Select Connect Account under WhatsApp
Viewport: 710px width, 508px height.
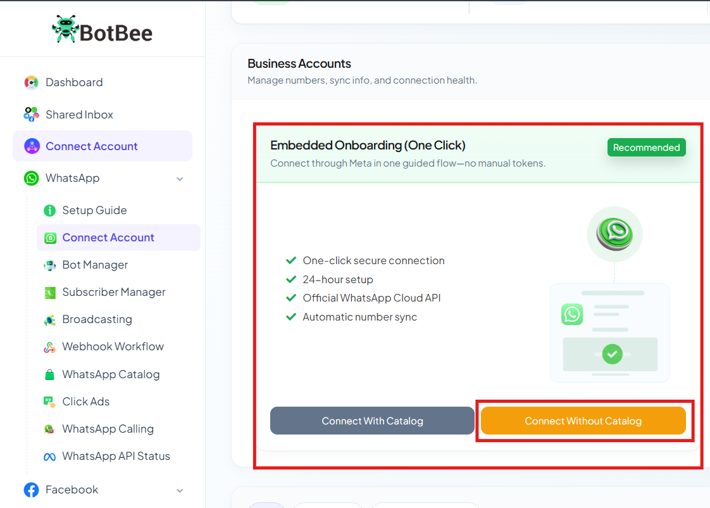[x=118, y=238]
